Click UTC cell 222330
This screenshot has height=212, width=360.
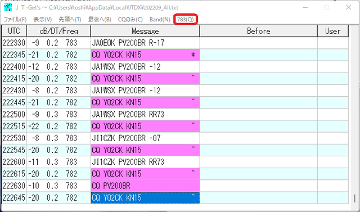coord(14,43)
